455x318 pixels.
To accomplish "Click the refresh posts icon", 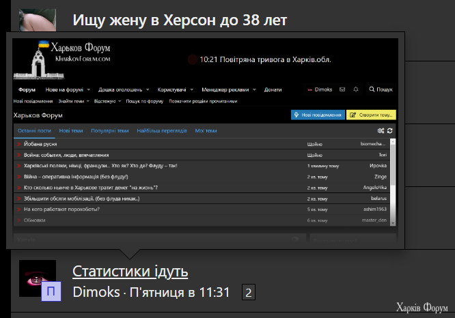I will pos(390,131).
